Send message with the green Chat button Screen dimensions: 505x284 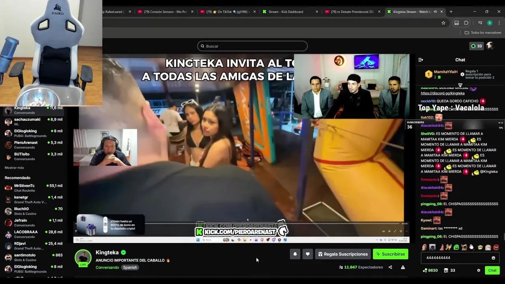(x=492, y=270)
